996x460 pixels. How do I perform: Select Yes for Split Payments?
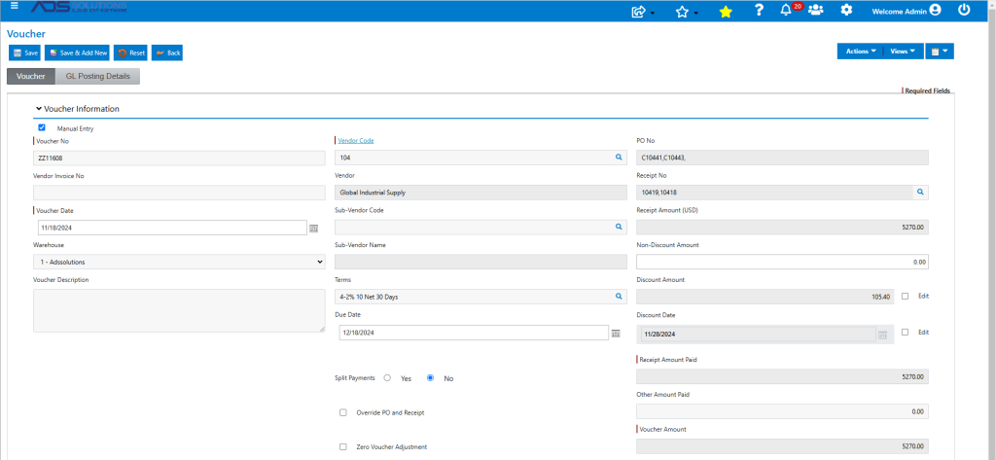pos(387,377)
